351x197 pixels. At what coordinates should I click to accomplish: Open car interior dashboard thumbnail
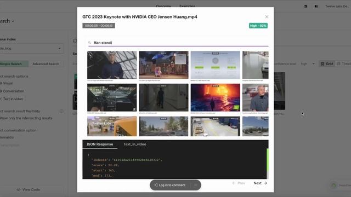click(112, 97)
